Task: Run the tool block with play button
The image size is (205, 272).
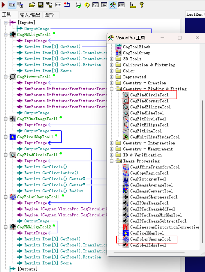Action: coord(3,5)
